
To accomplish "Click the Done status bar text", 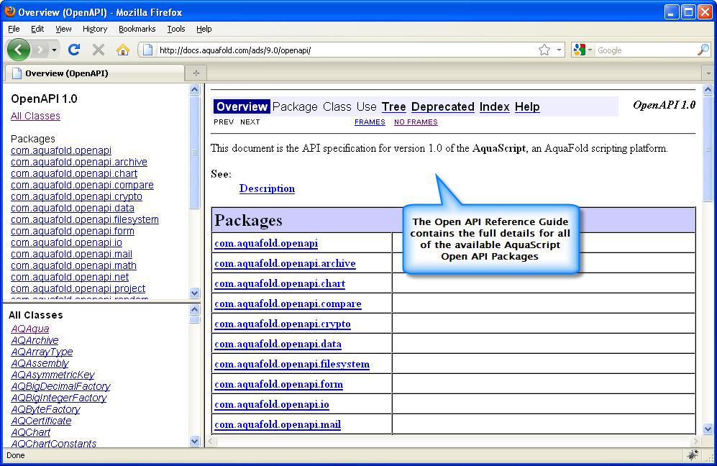I will click(x=16, y=455).
